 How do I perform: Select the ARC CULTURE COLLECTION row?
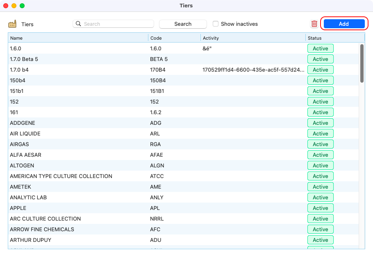coord(183,219)
